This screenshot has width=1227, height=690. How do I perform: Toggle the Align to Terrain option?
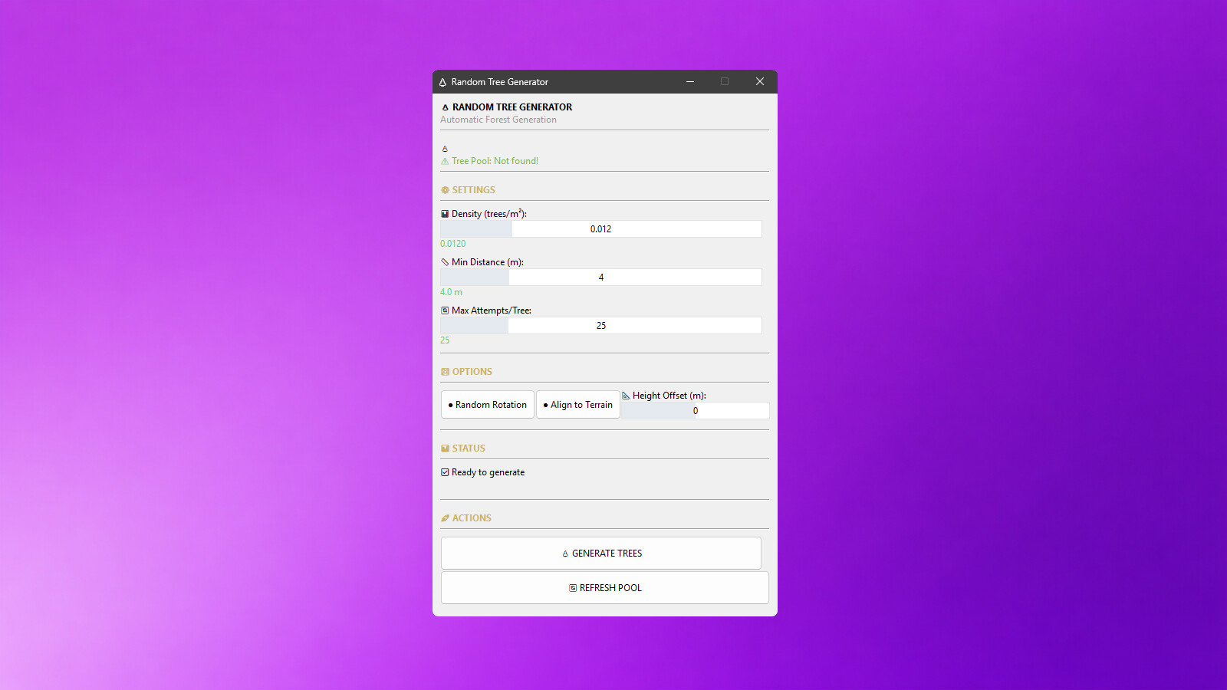click(577, 405)
